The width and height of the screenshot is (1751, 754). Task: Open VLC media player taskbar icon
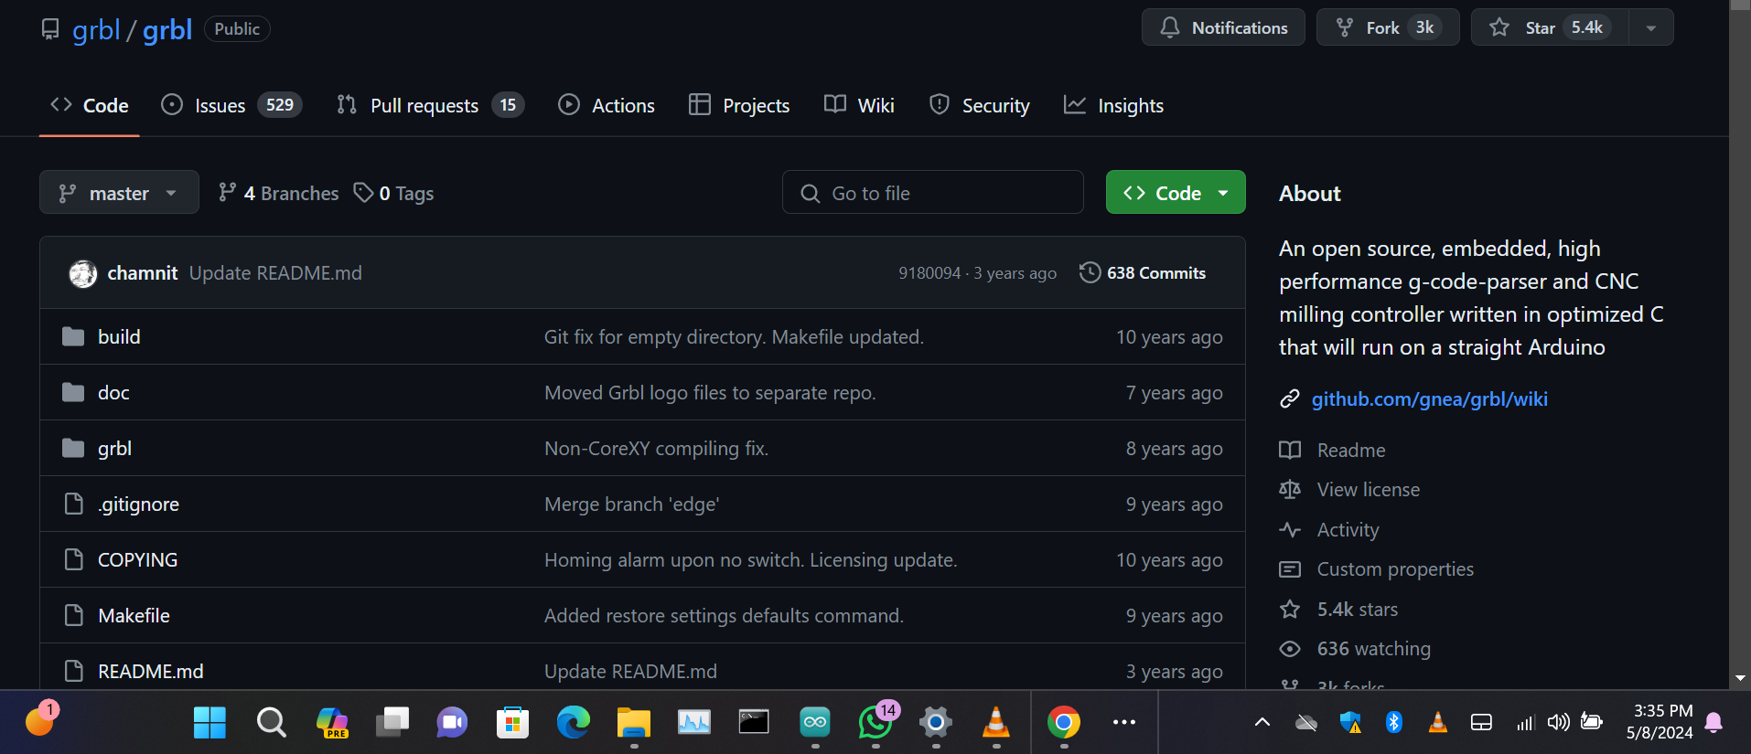(x=995, y=722)
